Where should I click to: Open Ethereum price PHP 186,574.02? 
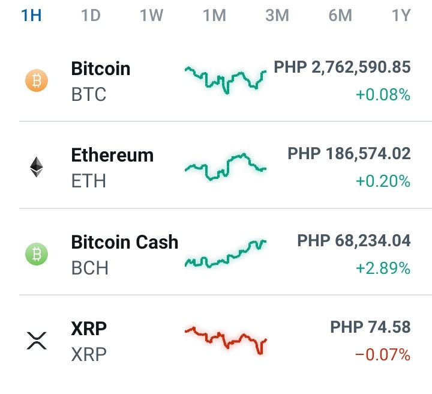coord(349,154)
